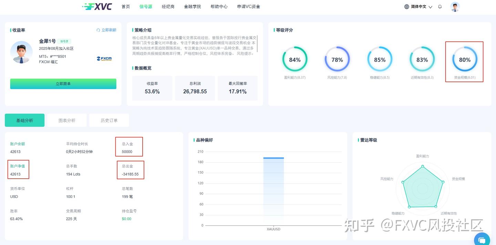Click the XAUUSD bar in 品种偏好 chart
Viewport: 496px width, 245px height.
(x=273, y=189)
